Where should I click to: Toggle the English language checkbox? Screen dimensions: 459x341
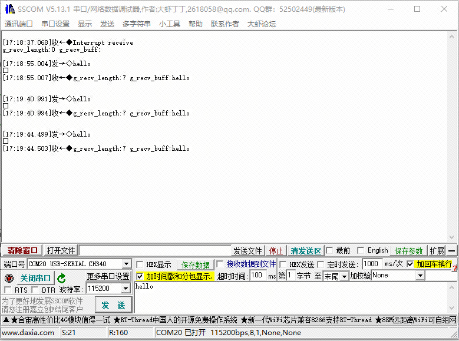click(x=361, y=250)
